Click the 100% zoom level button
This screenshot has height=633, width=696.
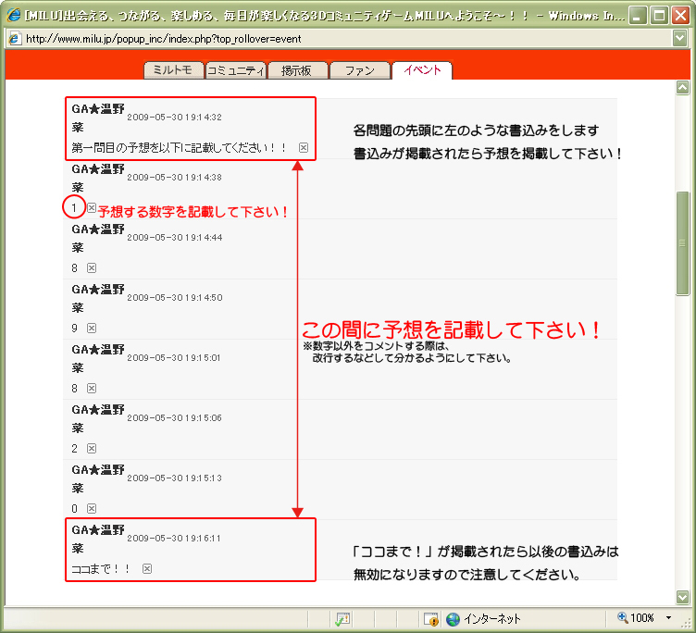[x=637, y=618]
